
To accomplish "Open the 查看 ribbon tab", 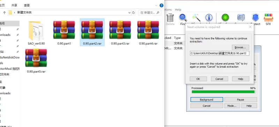I will click(27, 5).
